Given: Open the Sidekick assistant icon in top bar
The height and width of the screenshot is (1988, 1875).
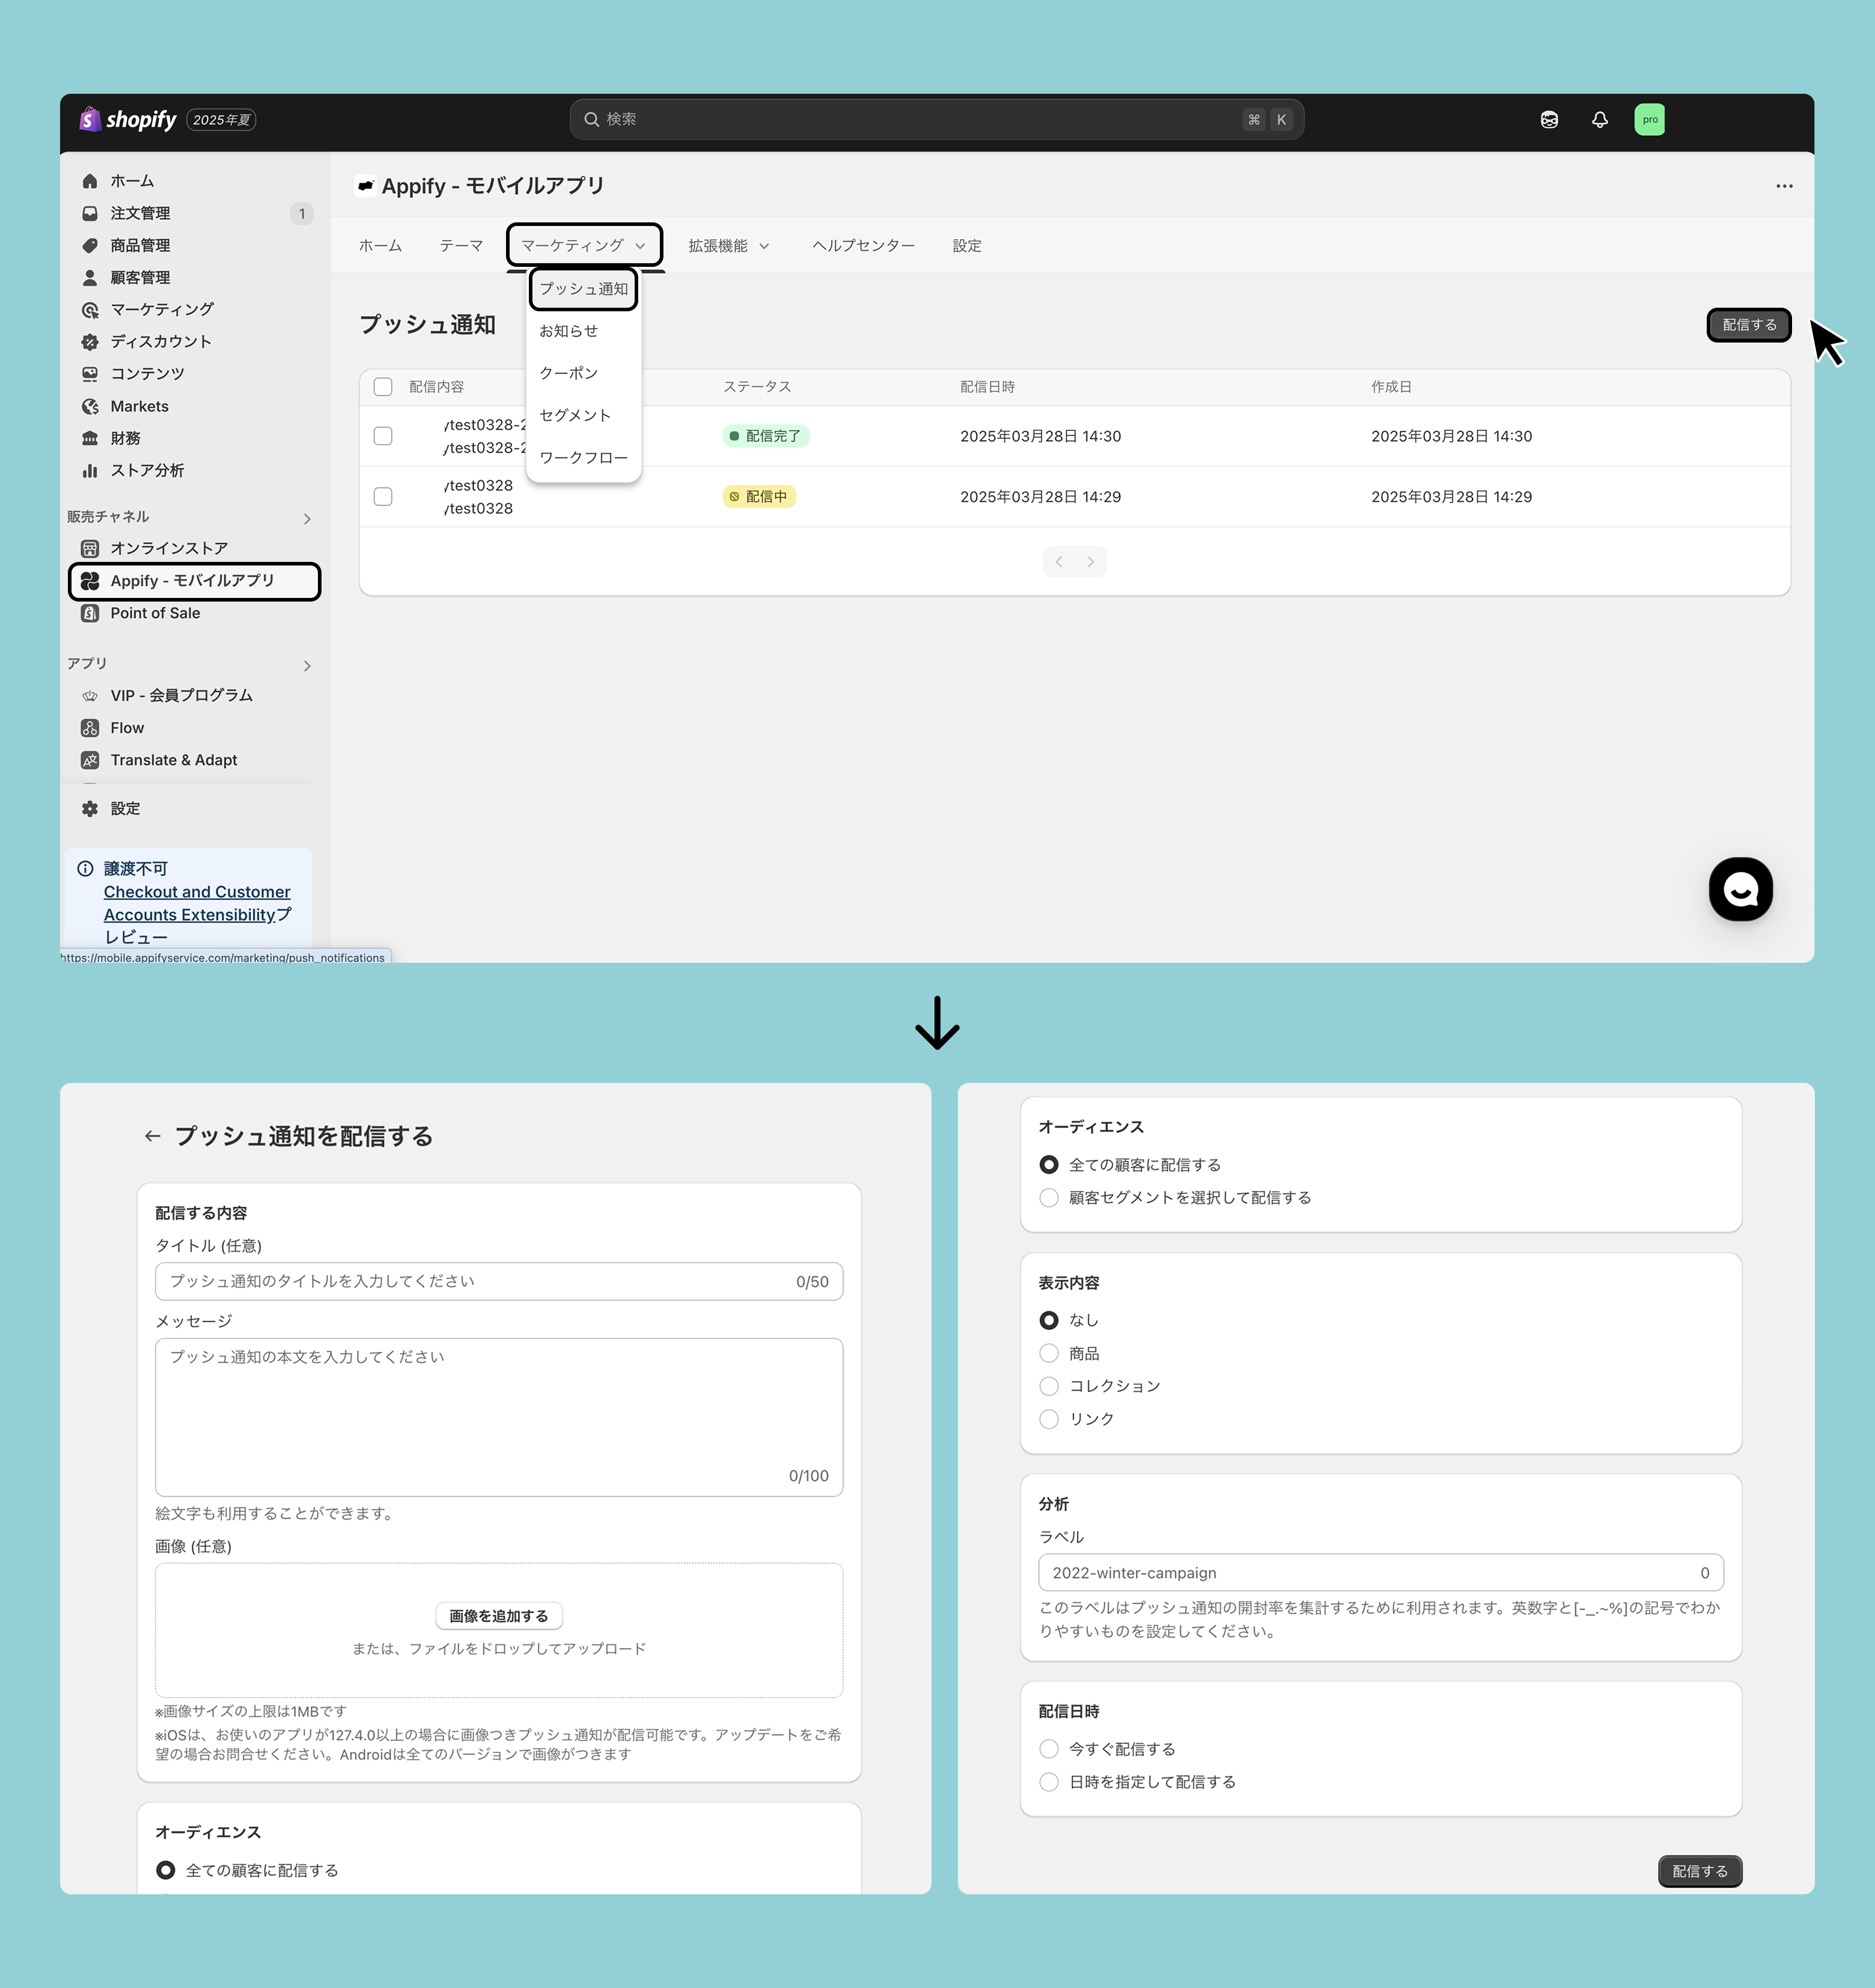Looking at the screenshot, I should (x=1549, y=120).
